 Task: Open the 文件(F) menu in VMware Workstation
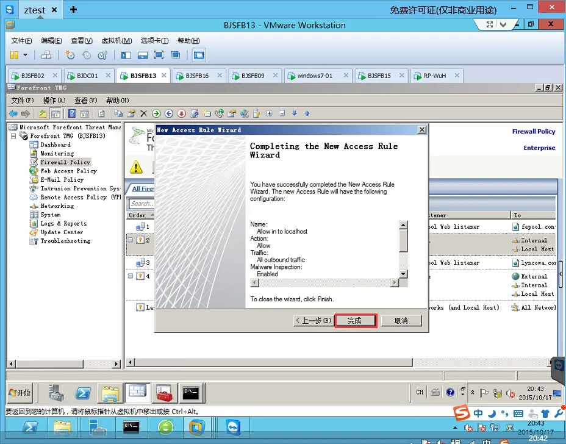[21, 40]
